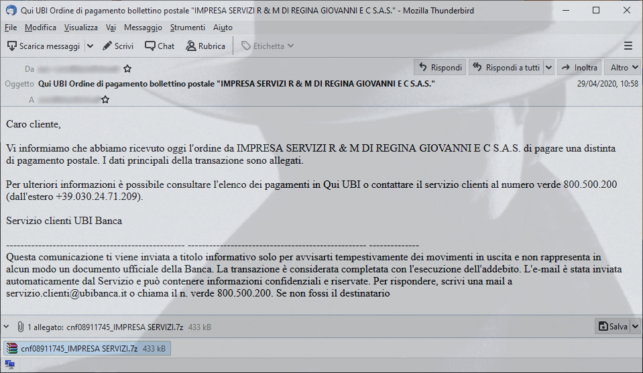Click the Thunderbird icon in title bar
Screen dimensions: 643x373
11,10
